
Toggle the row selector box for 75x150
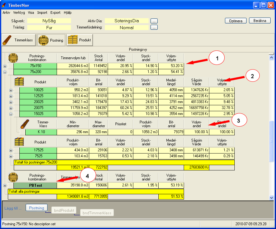tap(11, 66)
